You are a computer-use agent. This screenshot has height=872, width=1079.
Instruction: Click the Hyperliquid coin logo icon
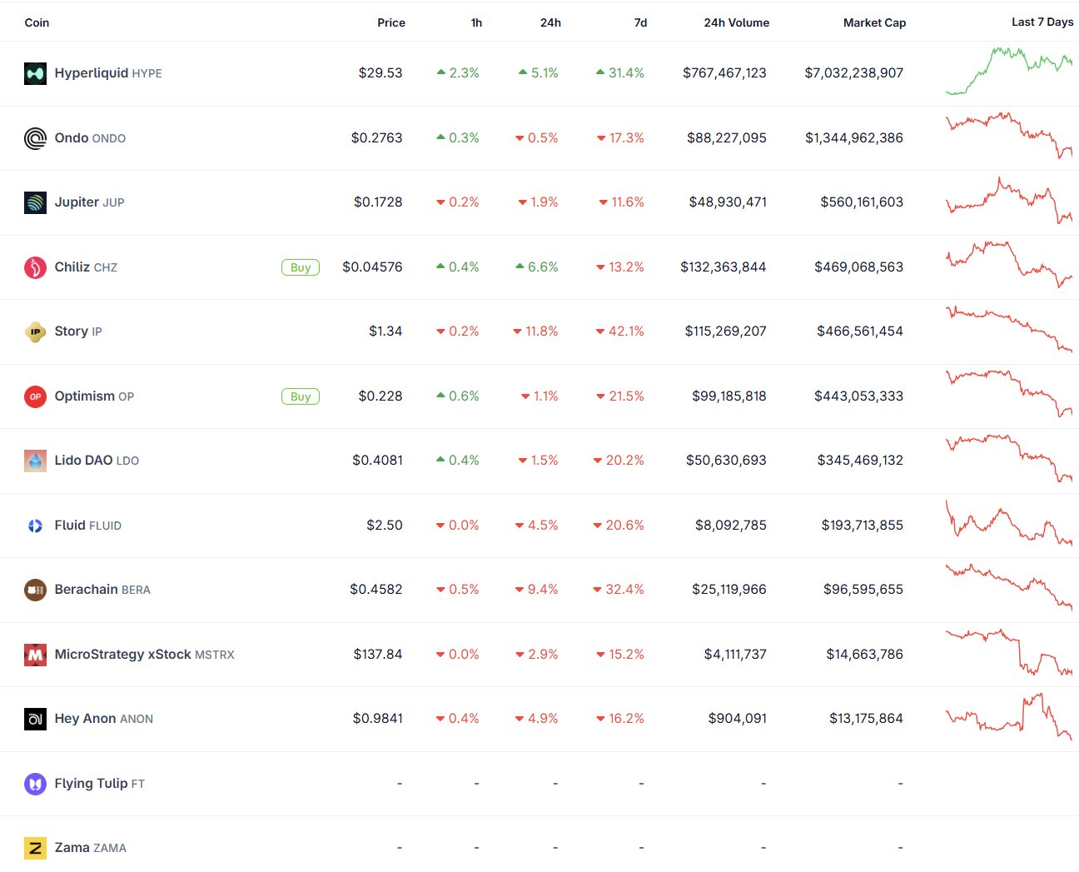35,73
